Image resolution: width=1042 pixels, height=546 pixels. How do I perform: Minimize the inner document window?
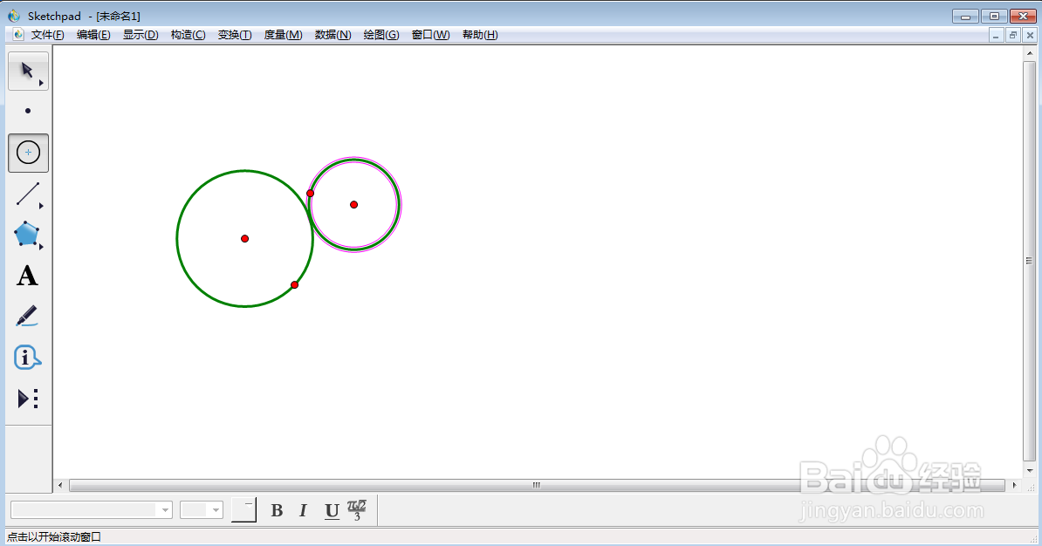[996, 35]
